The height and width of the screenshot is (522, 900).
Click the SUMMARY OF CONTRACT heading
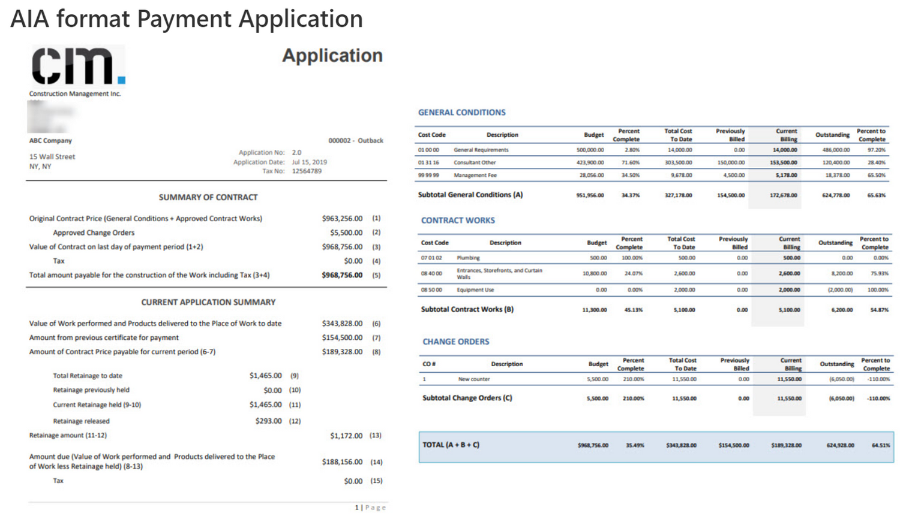coord(208,197)
